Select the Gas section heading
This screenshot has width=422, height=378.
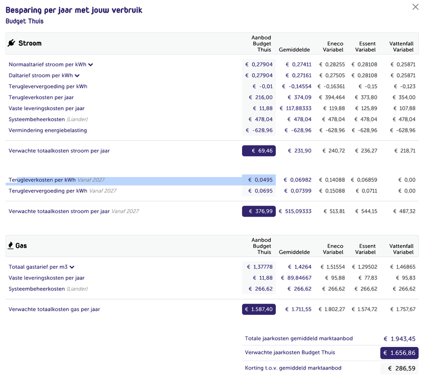[x=21, y=246]
